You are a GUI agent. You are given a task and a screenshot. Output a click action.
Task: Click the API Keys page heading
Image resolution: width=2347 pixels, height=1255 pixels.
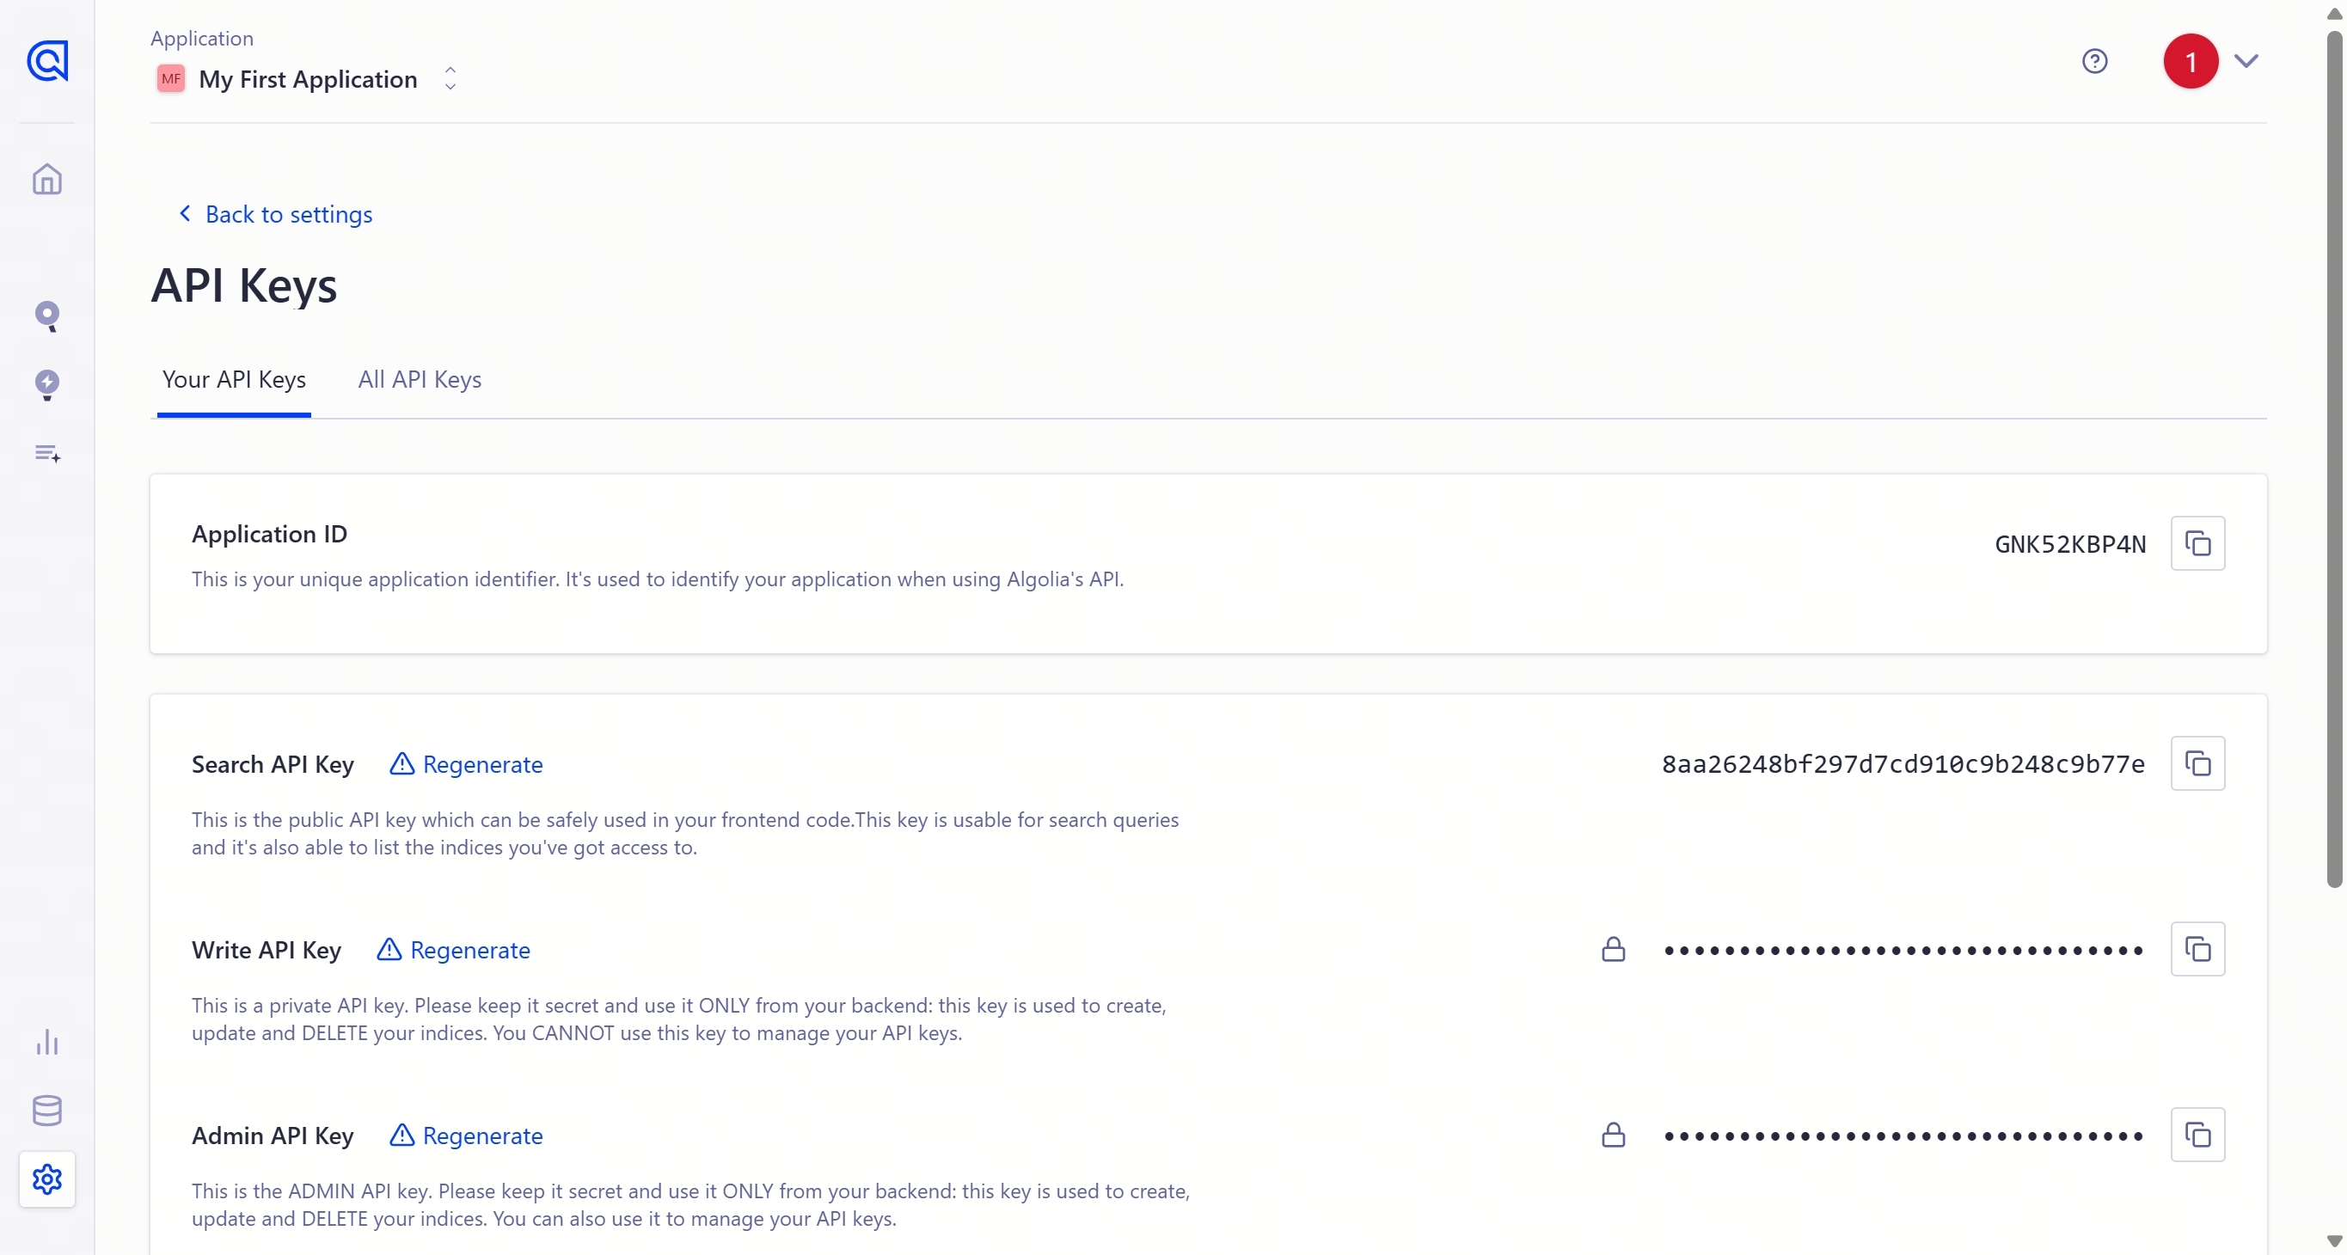pos(244,286)
